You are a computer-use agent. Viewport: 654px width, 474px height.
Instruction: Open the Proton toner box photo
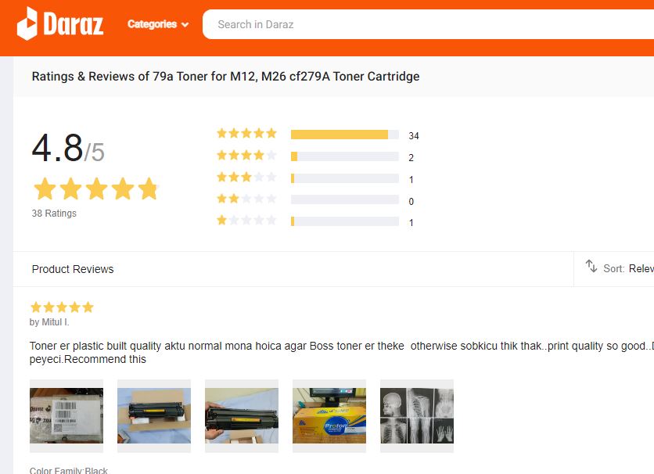(x=329, y=416)
